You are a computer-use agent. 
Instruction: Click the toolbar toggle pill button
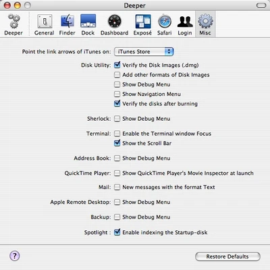pyautogui.click(x=261, y=5)
